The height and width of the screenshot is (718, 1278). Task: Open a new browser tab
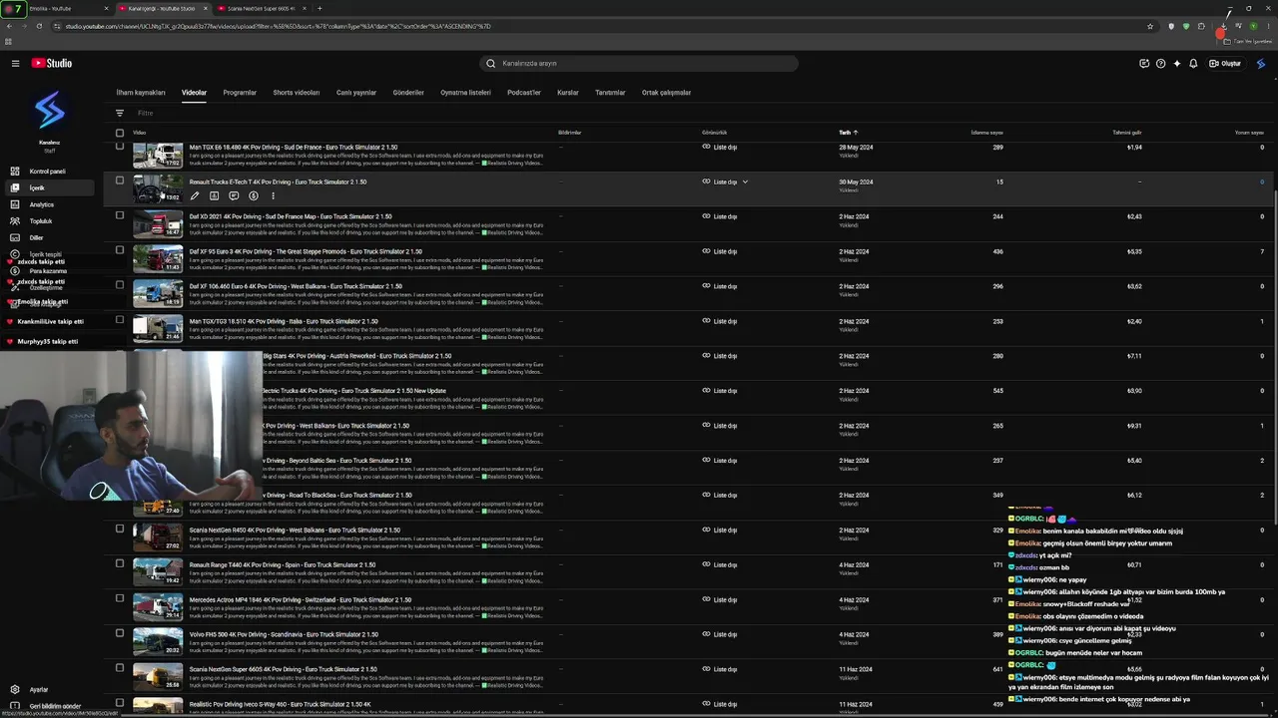pyautogui.click(x=319, y=8)
